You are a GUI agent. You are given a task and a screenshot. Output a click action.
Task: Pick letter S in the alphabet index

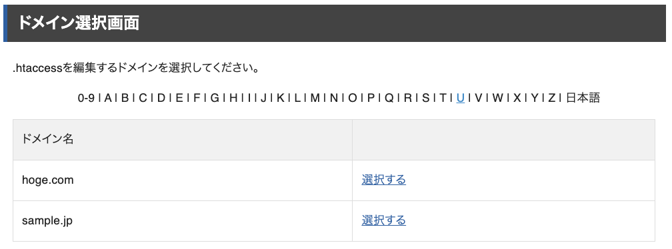click(425, 98)
